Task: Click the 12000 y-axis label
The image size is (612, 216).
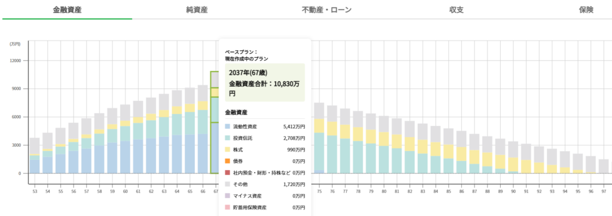Action: coord(15,60)
